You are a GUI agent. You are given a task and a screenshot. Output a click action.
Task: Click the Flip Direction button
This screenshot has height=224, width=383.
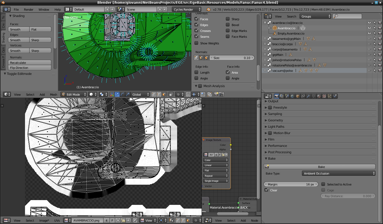(x=30, y=68)
